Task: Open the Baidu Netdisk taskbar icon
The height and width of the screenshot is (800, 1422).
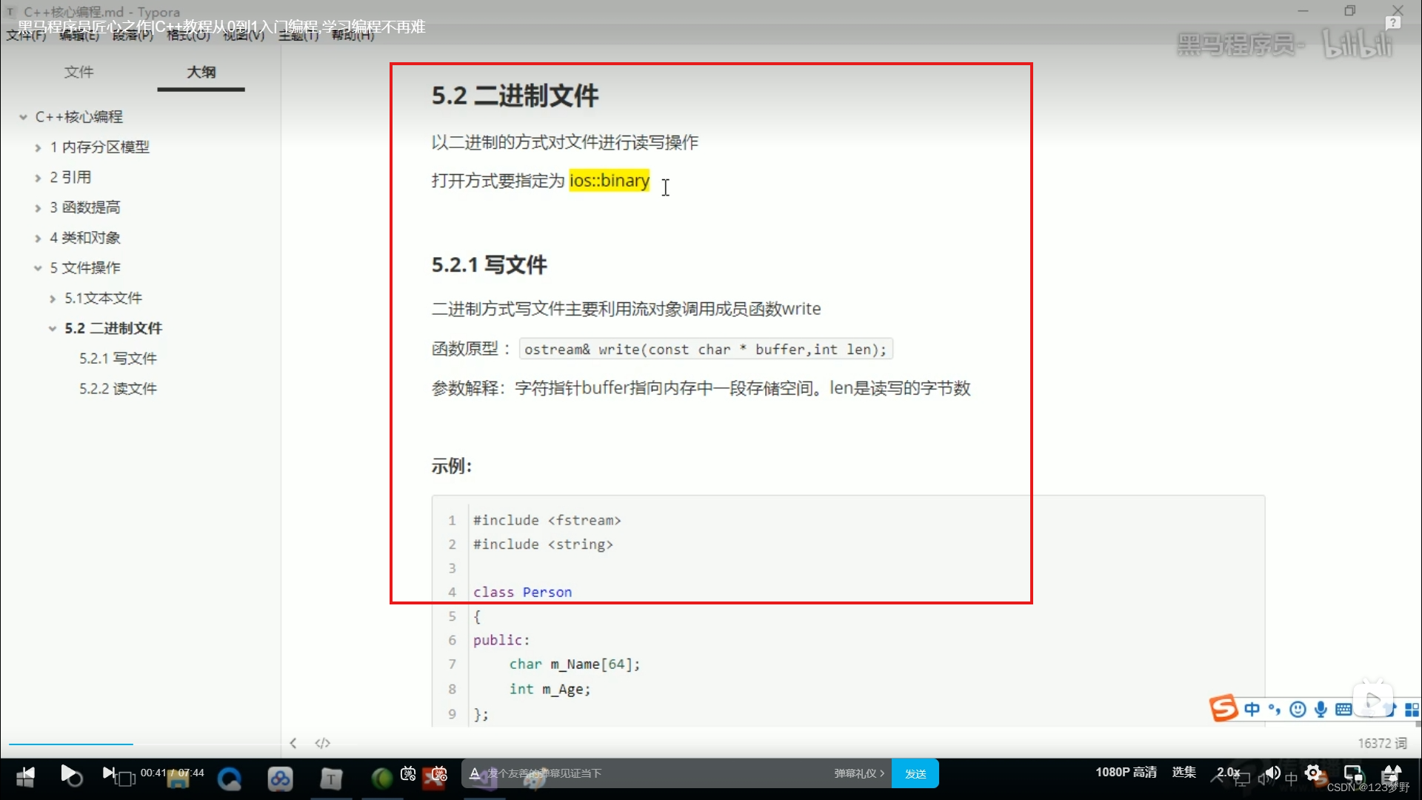Action: pos(280,779)
